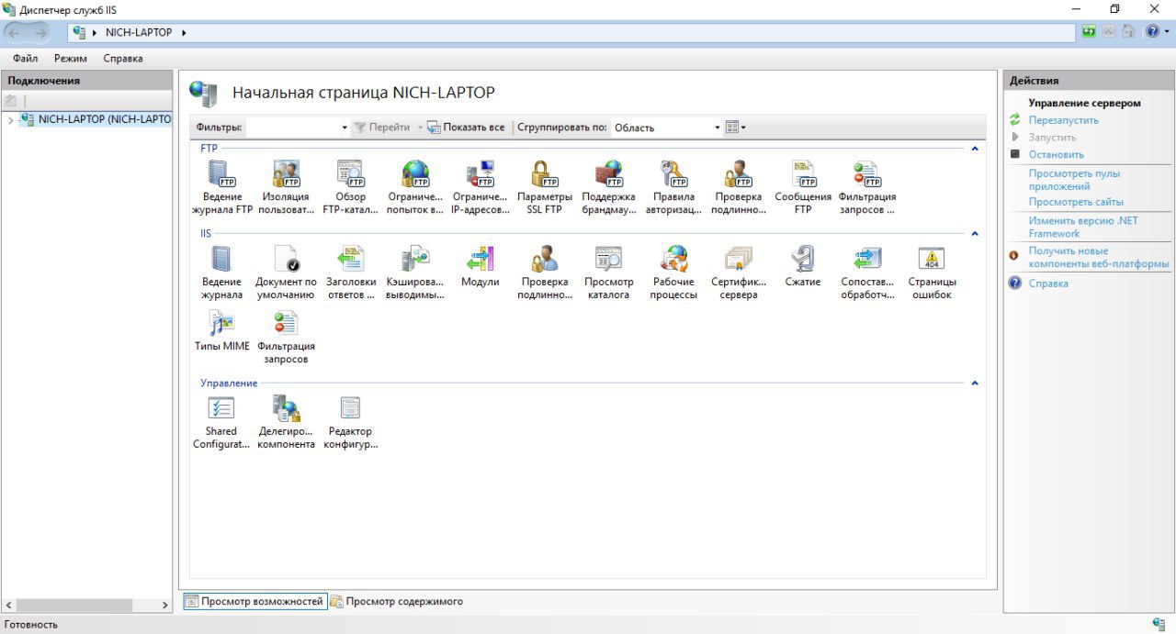
Task: Open the Фильтры combo box
Action: 298,128
